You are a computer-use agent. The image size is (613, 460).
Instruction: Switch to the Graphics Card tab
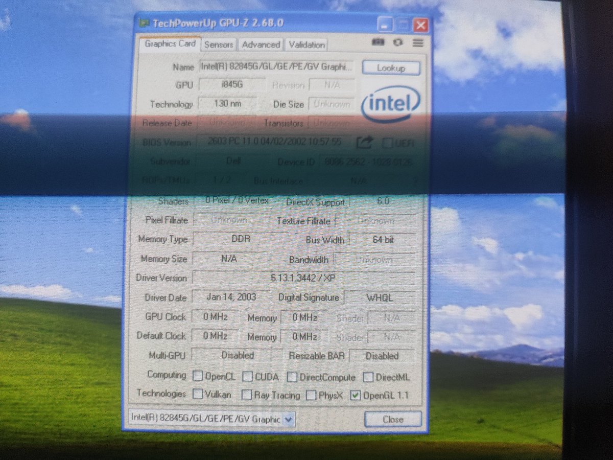tap(170, 44)
